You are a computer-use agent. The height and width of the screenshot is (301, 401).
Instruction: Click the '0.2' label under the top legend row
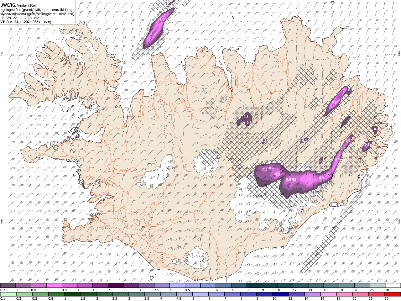(x=3, y=290)
